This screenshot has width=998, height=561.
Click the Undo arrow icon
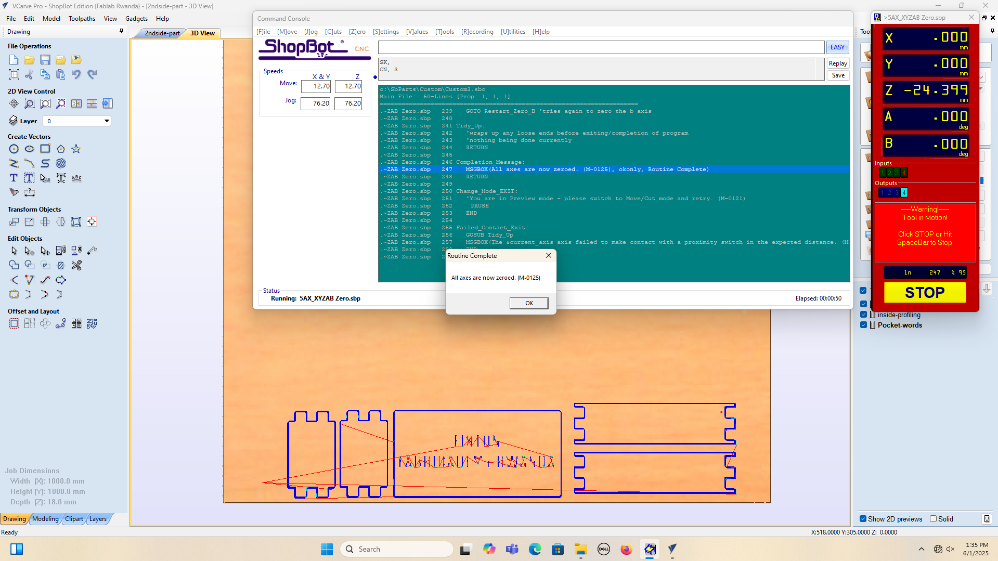[x=76, y=74]
